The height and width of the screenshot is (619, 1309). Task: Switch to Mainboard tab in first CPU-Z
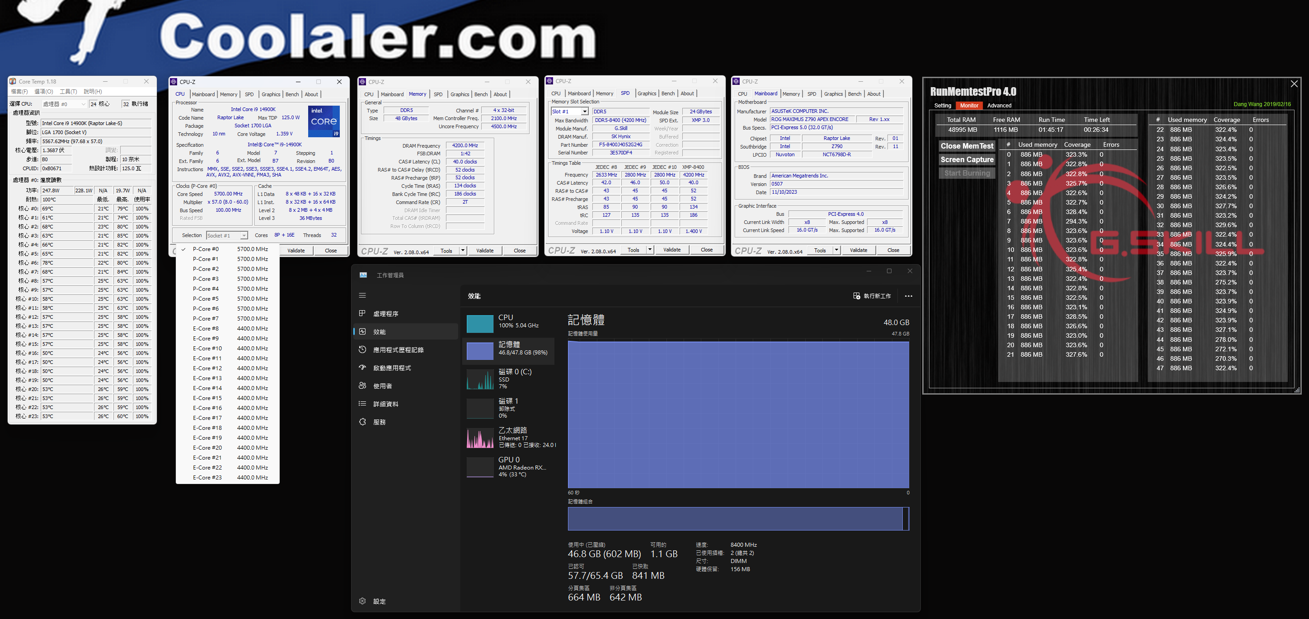pyautogui.click(x=203, y=94)
